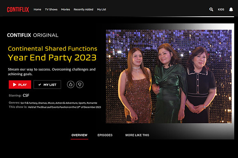Click the thumbs down rating icon
238x158 pixels.
point(80,85)
